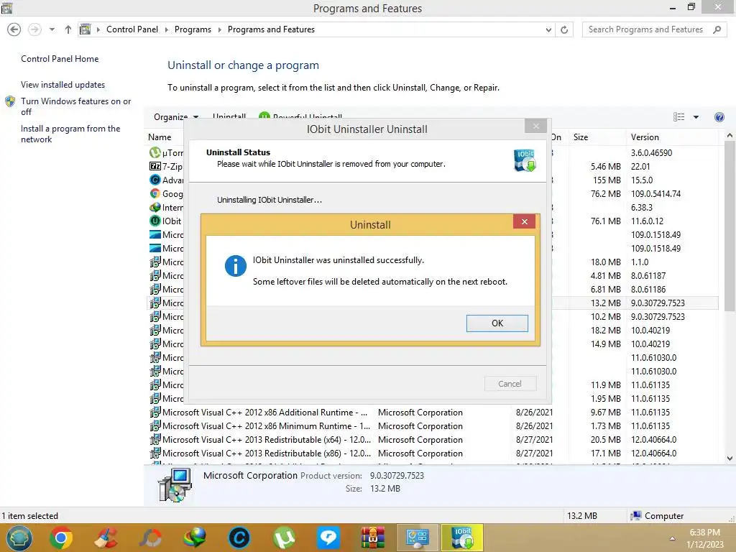Expand the arrow after Control Panel breadcrumb

(166, 29)
